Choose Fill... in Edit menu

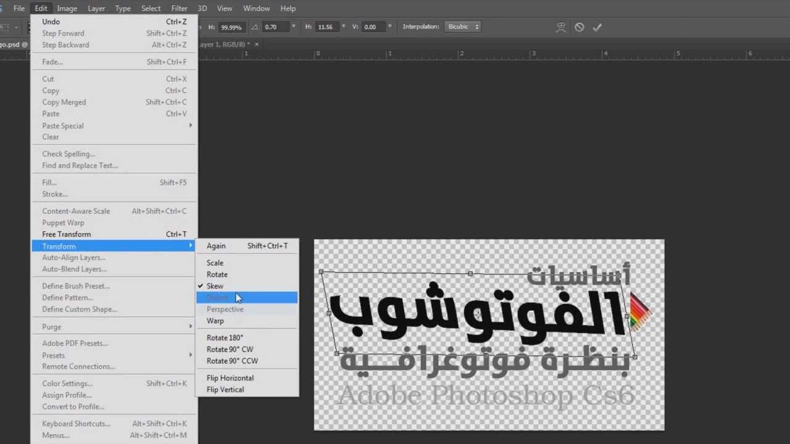click(114, 183)
